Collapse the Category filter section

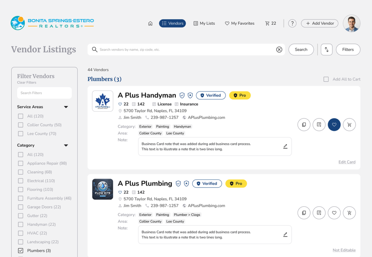66,145
